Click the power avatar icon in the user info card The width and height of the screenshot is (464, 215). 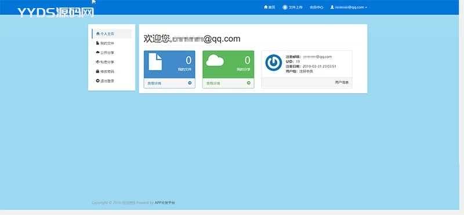coord(273,63)
